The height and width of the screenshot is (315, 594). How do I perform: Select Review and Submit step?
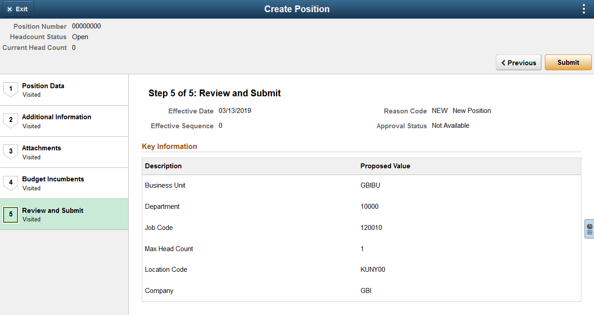click(x=64, y=214)
